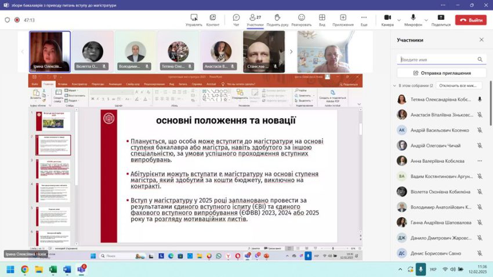The image size is (493, 277).
Task: Toggle the mic icon for Тетяна Олександрівна
Action: tap(480, 99)
